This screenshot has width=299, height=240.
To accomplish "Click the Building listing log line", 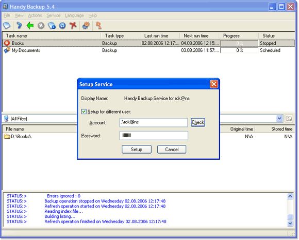I will 60,216.
